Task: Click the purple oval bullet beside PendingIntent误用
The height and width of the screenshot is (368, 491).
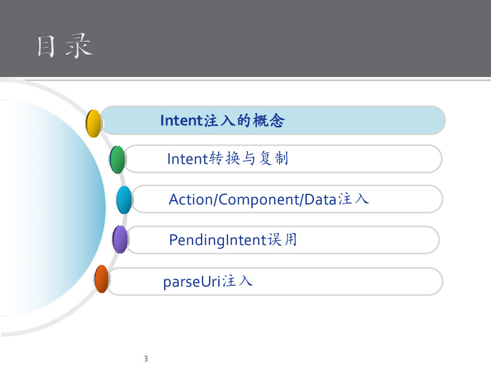Action: [120, 240]
